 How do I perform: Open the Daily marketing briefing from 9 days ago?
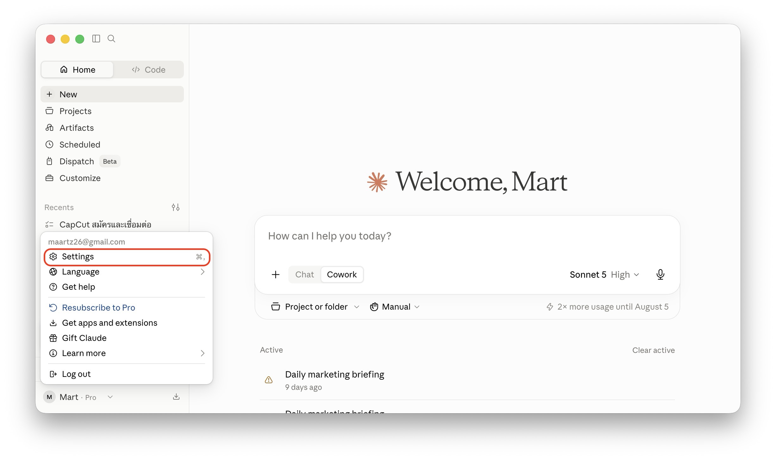click(x=467, y=380)
